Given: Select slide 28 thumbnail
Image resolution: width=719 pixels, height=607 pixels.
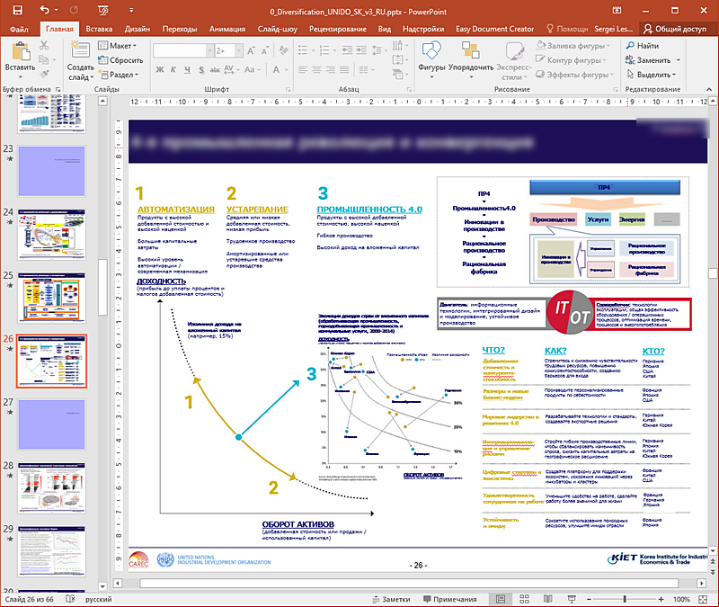Looking at the screenshot, I should coord(52,487).
